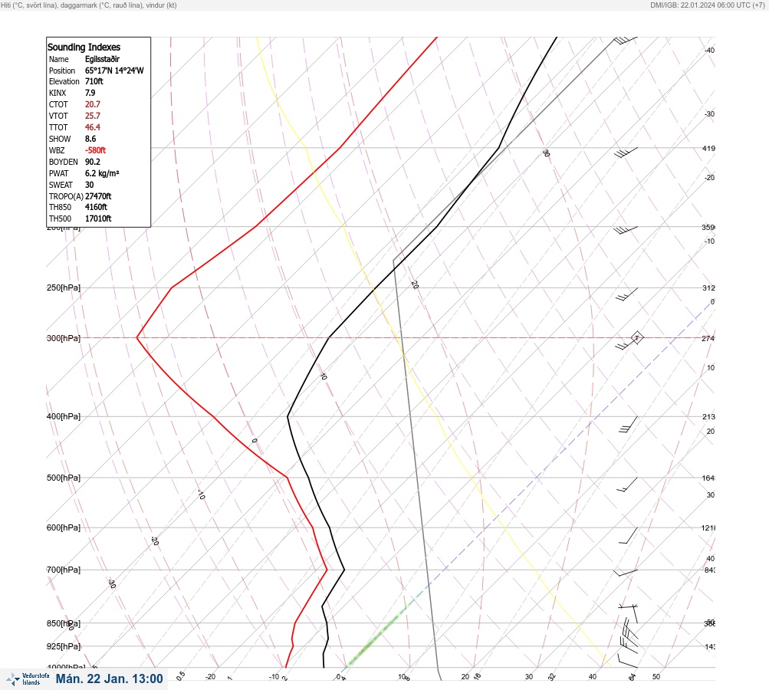
Task: Click the 925[hPa] pressure label
Action: 64,646
